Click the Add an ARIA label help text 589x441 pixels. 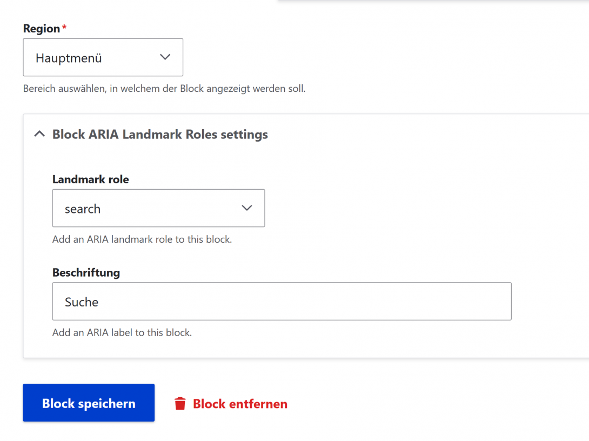pos(122,332)
